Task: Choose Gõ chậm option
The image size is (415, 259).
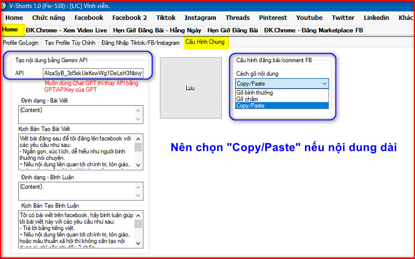Action: (x=282, y=99)
